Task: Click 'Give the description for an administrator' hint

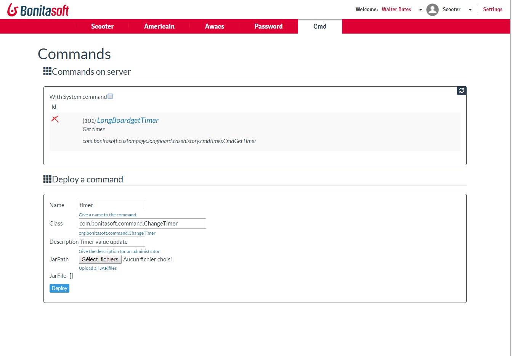Action: [x=119, y=251]
